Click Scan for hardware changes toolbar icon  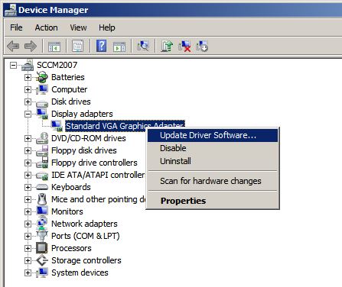point(143,46)
